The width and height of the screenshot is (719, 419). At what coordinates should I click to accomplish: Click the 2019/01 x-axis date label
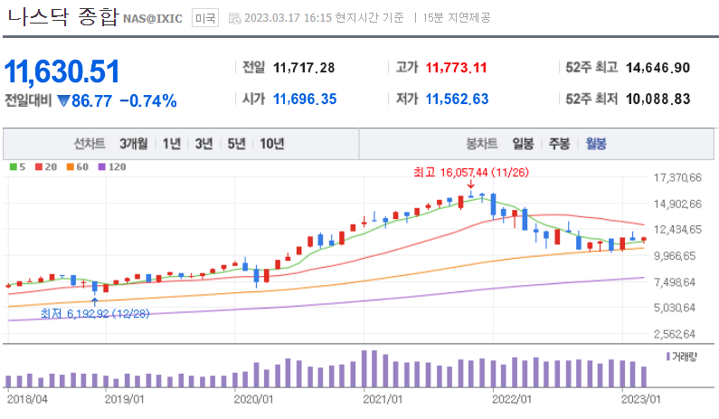(124, 399)
